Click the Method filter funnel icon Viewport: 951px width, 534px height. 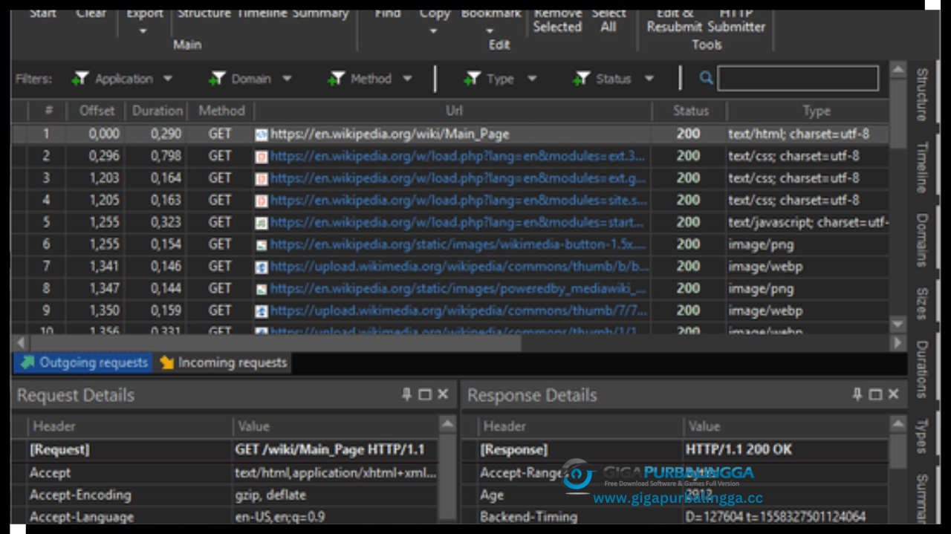click(336, 79)
